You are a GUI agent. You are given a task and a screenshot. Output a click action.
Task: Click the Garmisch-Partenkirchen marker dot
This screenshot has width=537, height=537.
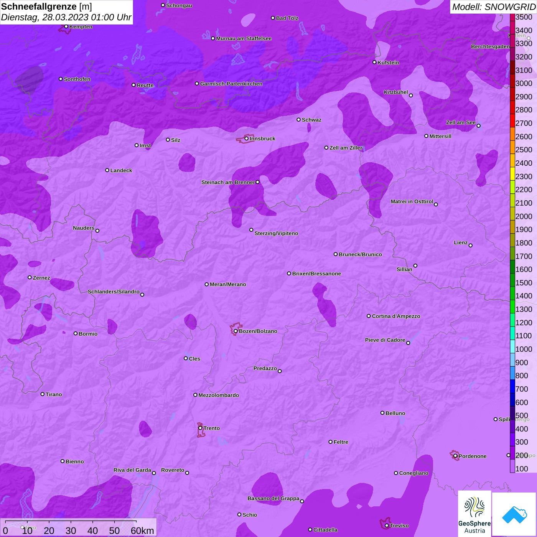coord(197,84)
